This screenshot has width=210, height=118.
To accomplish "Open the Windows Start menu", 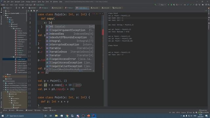I will [x=3, y=116].
